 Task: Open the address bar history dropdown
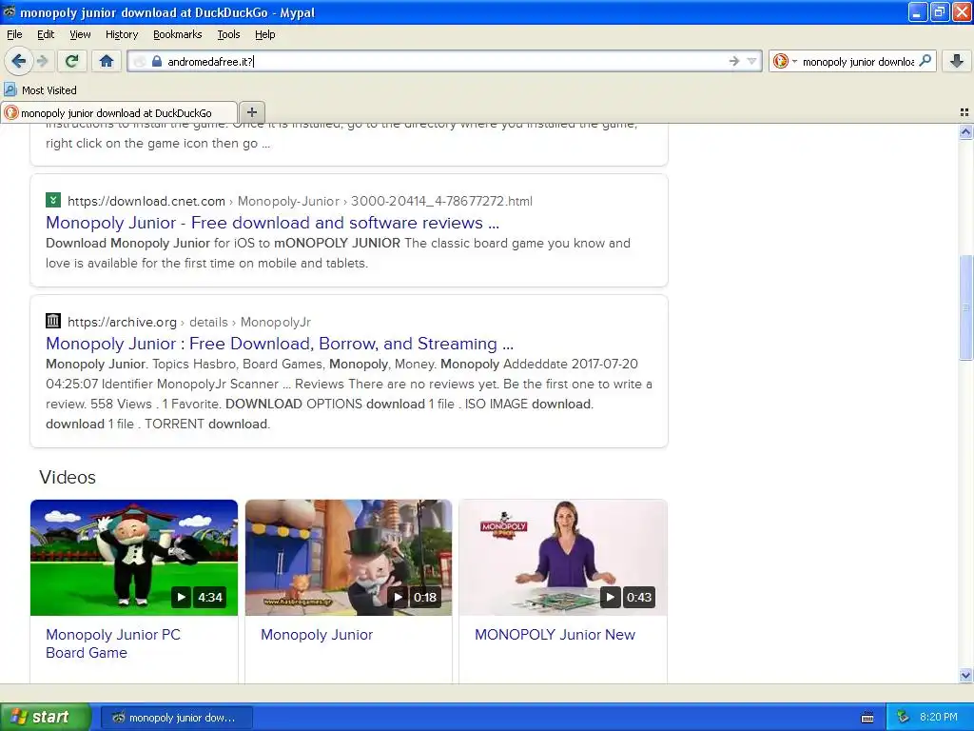[x=751, y=61]
